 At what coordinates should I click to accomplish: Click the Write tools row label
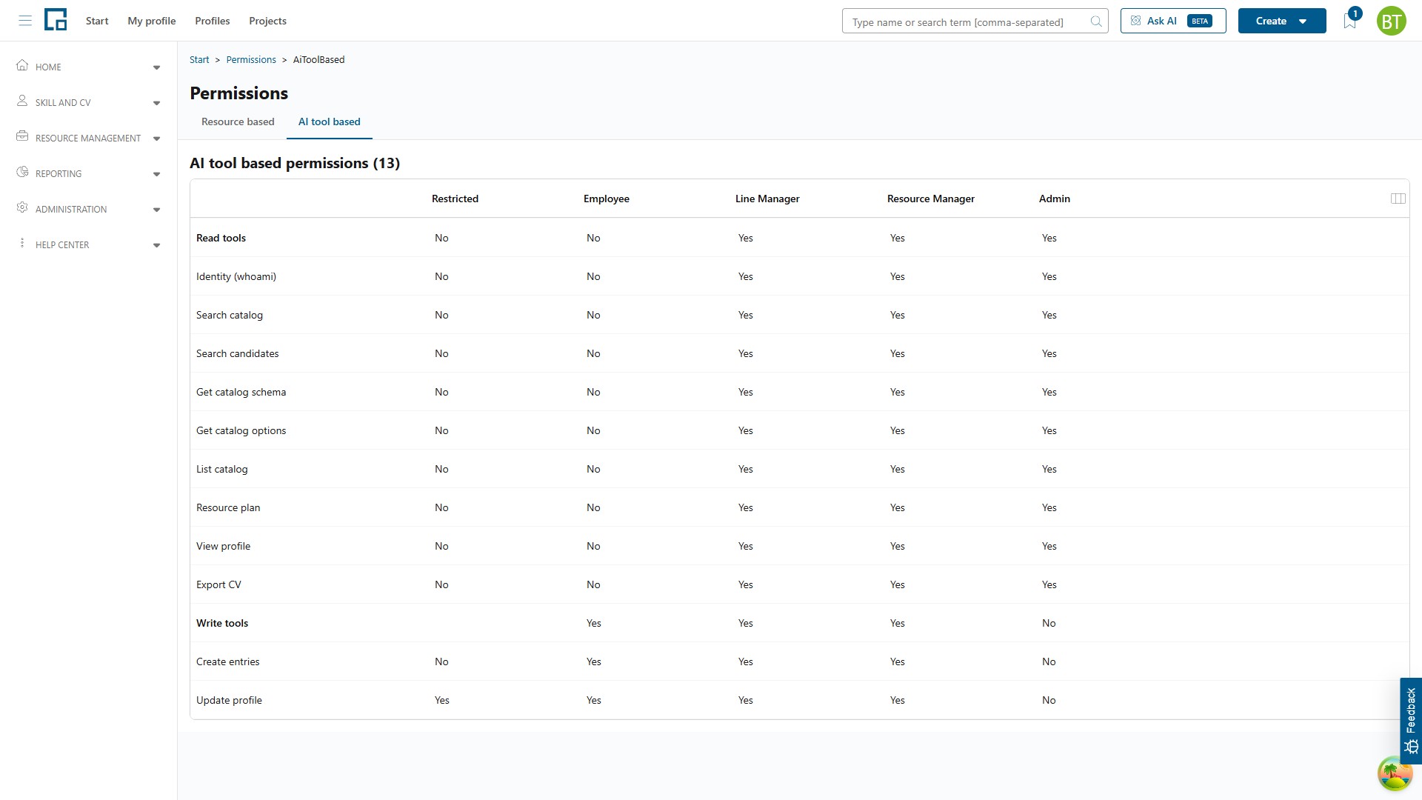222,623
